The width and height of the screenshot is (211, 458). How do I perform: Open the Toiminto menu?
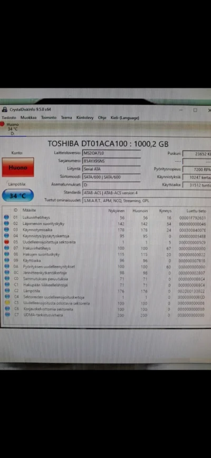(49, 118)
